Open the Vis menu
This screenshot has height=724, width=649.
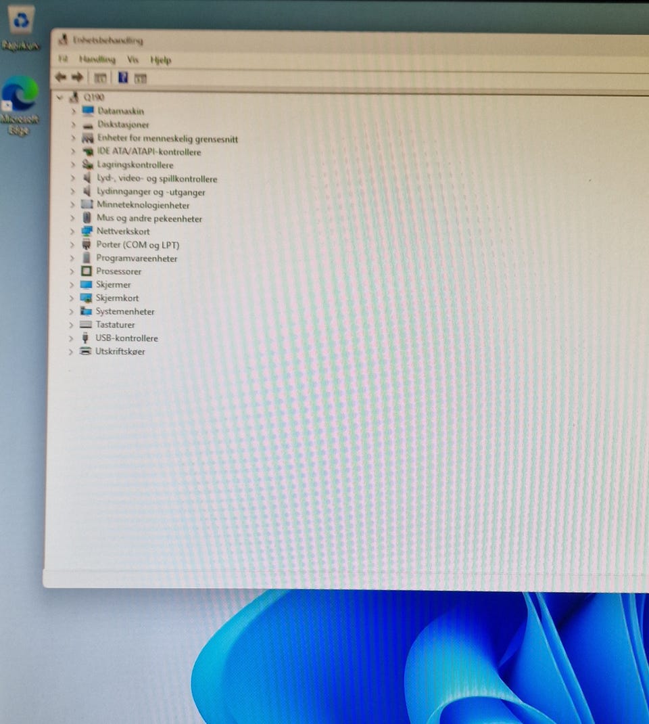[x=133, y=60]
